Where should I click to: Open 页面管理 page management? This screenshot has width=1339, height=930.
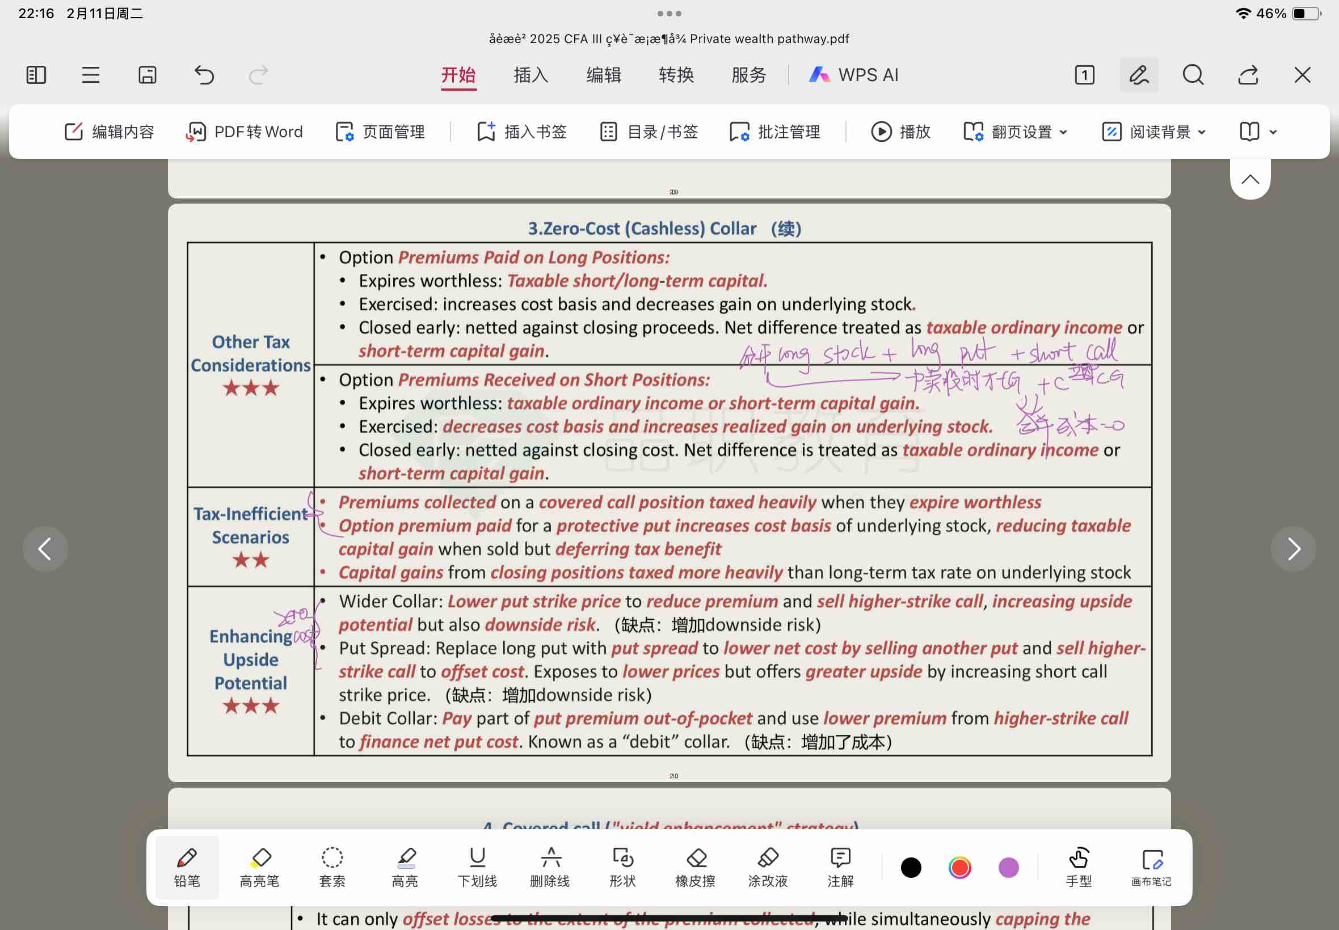[x=380, y=132]
